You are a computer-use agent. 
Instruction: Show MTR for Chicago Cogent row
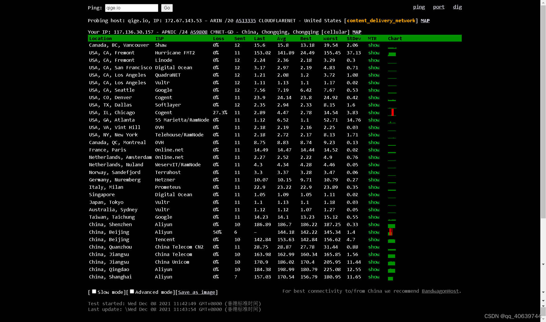point(374,112)
